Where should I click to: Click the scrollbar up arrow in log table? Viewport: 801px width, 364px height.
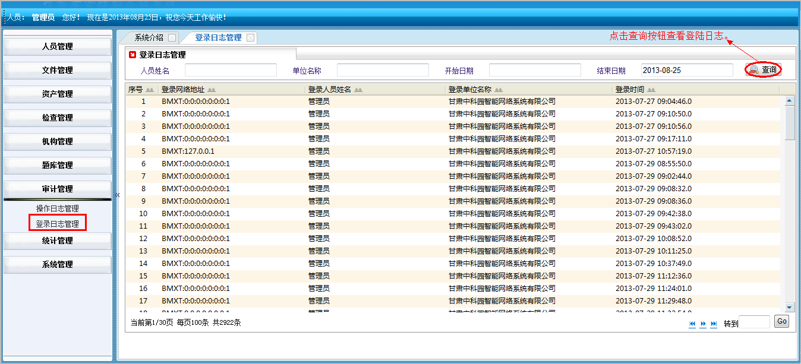click(790, 100)
